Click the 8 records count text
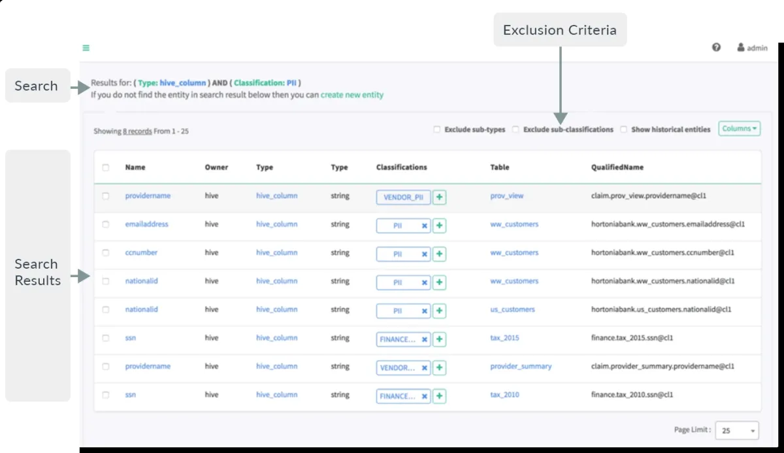The height and width of the screenshot is (453, 784). 137,131
